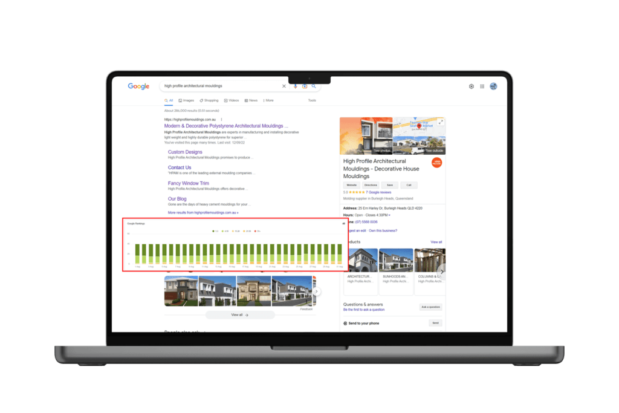Viewport: 619px width, 413px height.
Task: Open the 7 Google reviews link
Action: coord(378,192)
